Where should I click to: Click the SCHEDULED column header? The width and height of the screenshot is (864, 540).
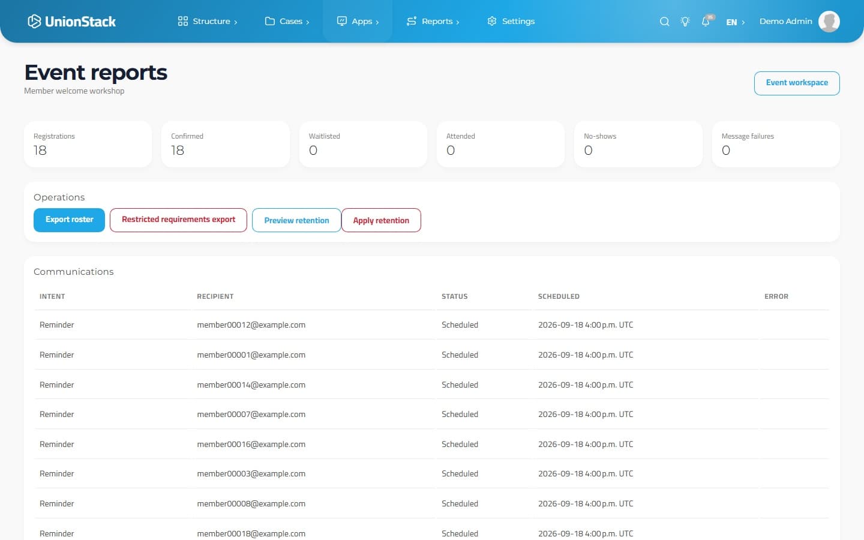click(x=559, y=296)
